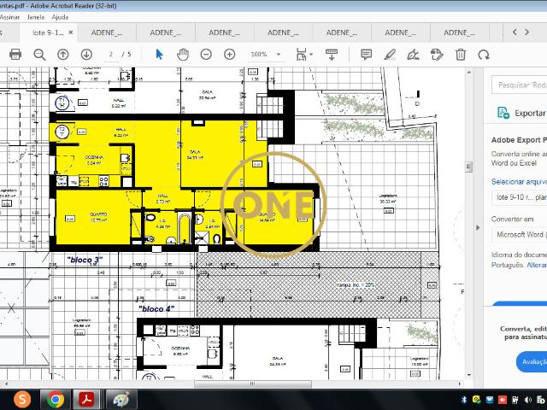Click the trash delete icon
Image resolution: width=547 pixels, height=410 pixels.
[x=461, y=54]
